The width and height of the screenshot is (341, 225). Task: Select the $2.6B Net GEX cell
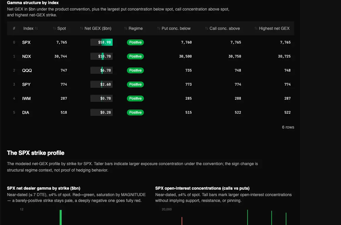coord(101,84)
